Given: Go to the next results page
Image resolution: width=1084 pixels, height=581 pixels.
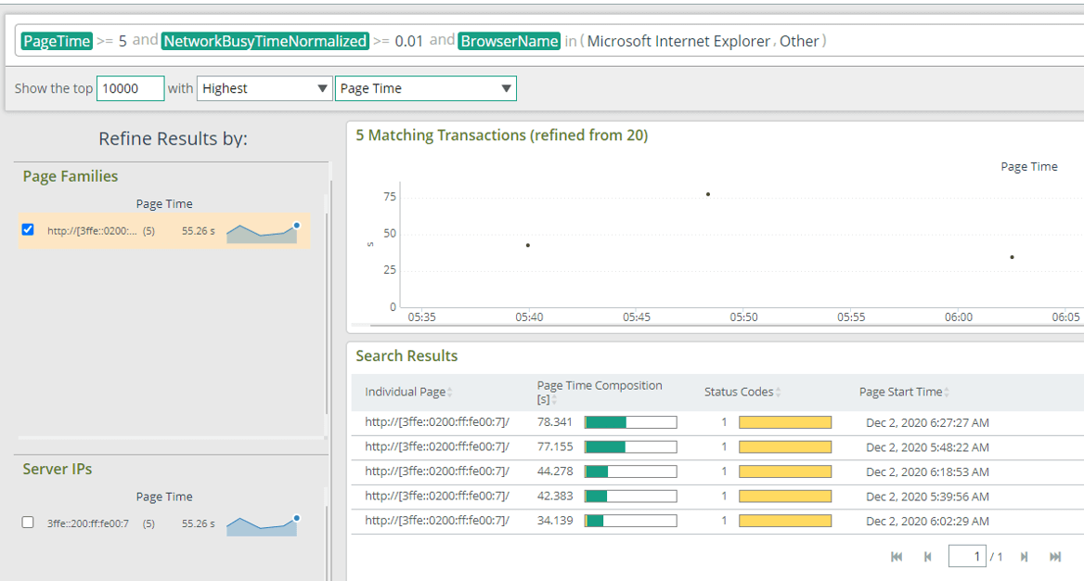Looking at the screenshot, I should coord(1022,556).
